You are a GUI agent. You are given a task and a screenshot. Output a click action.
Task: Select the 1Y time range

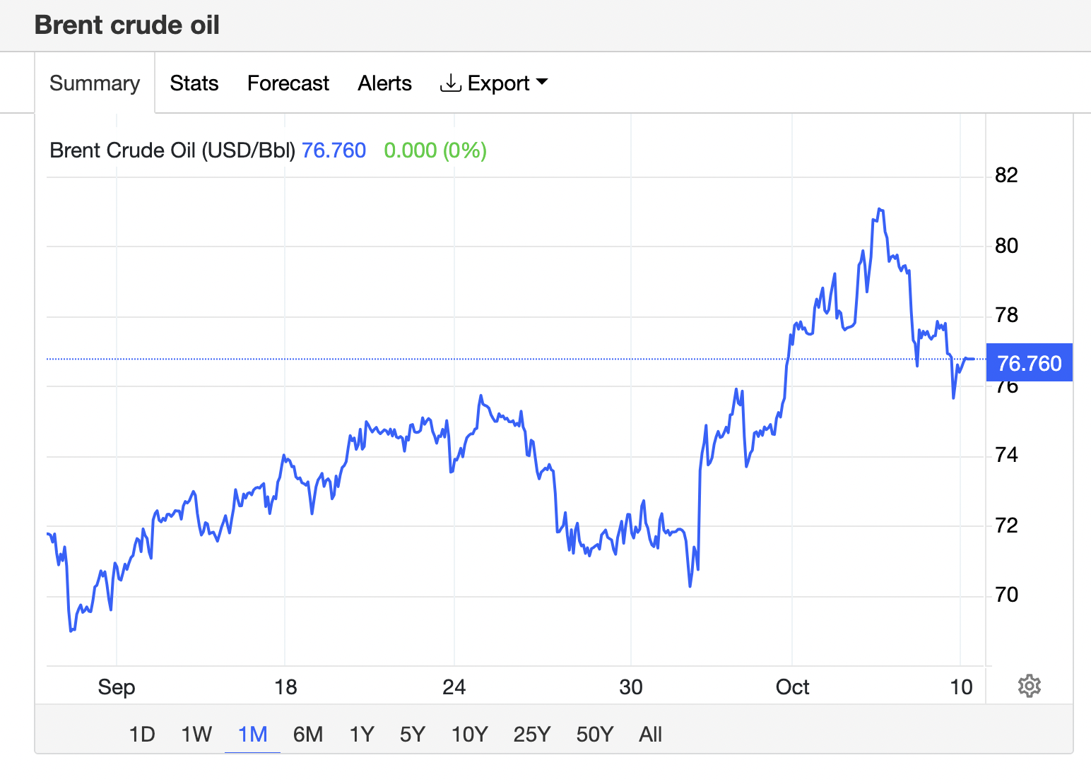(362, 735)
